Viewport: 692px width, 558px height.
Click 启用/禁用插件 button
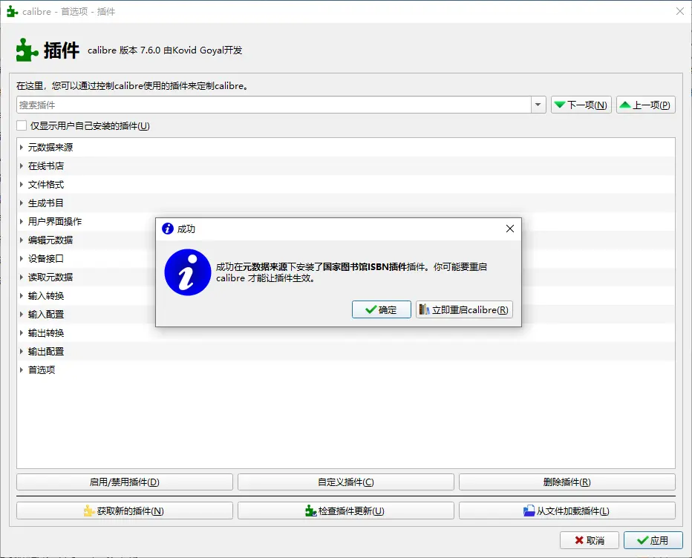tap(124, 482)
